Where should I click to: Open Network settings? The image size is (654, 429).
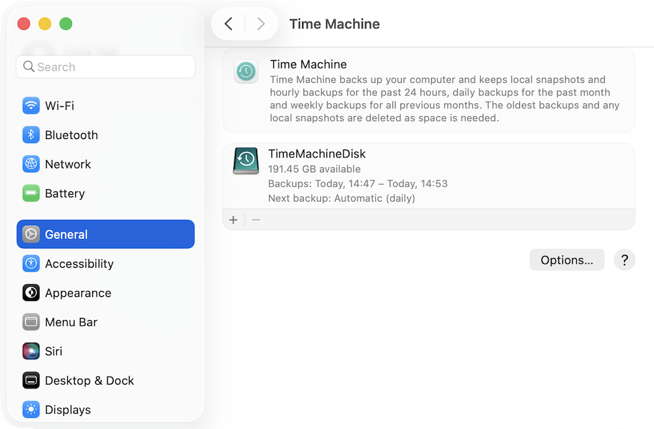(x=31, y=164)
